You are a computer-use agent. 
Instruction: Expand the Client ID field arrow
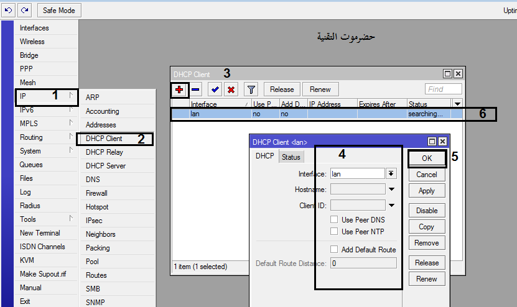pyautogui.click(x=392, y=205)
